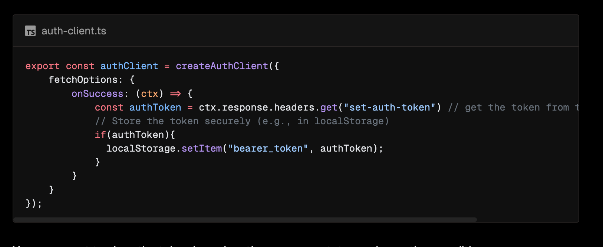
Task: Click the TypeScript file icon
Action: (30, 31)
